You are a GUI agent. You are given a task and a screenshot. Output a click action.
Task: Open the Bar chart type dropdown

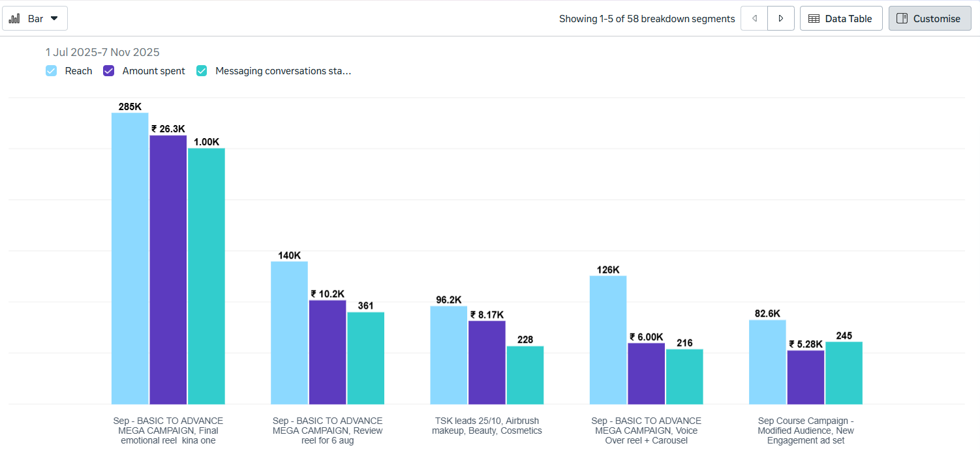(x=35, y=18)
